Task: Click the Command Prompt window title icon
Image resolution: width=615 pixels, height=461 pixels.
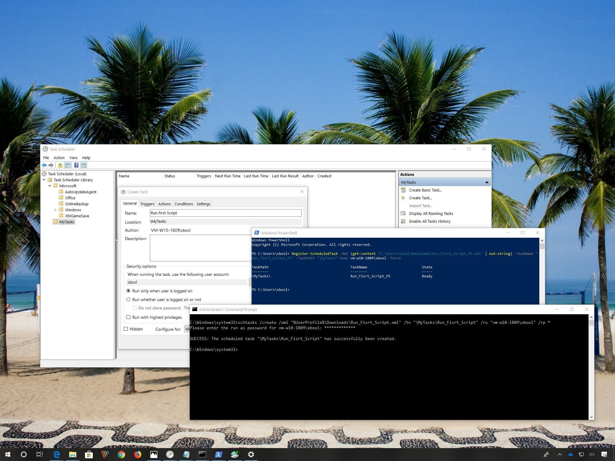Action: coord(195,309)
